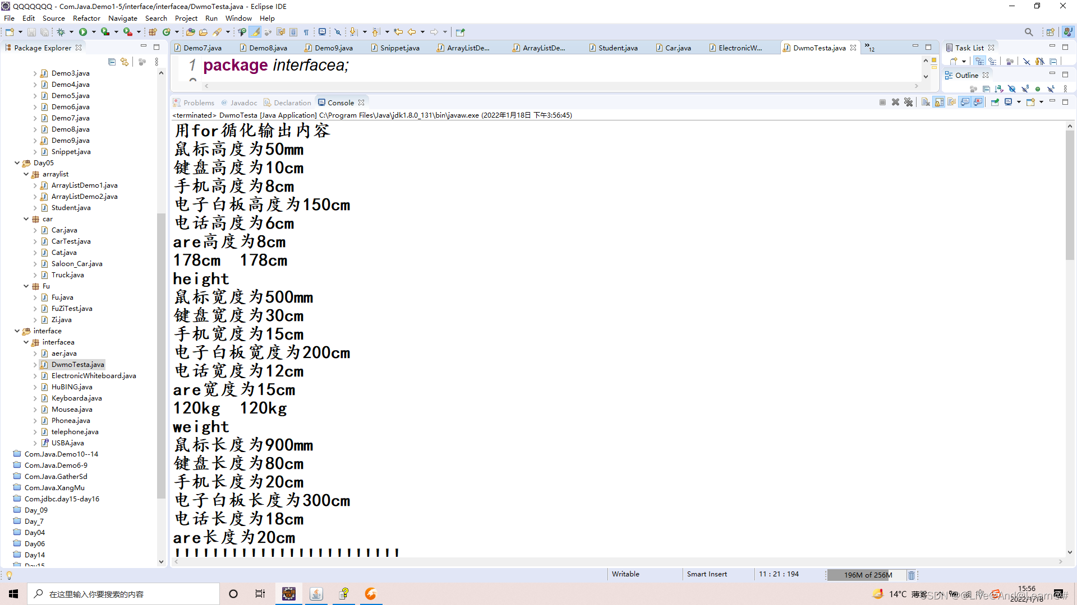Switch to the Student.java editor tab
The width and height of the screenshot is (1077, 605).
[617, 48]
